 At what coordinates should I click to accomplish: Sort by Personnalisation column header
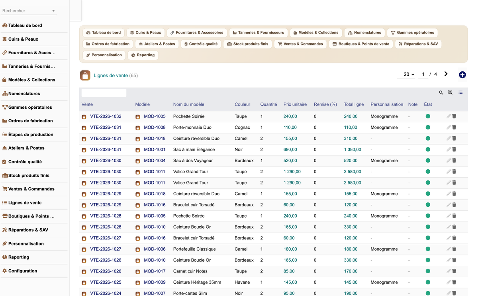[387, 104]
